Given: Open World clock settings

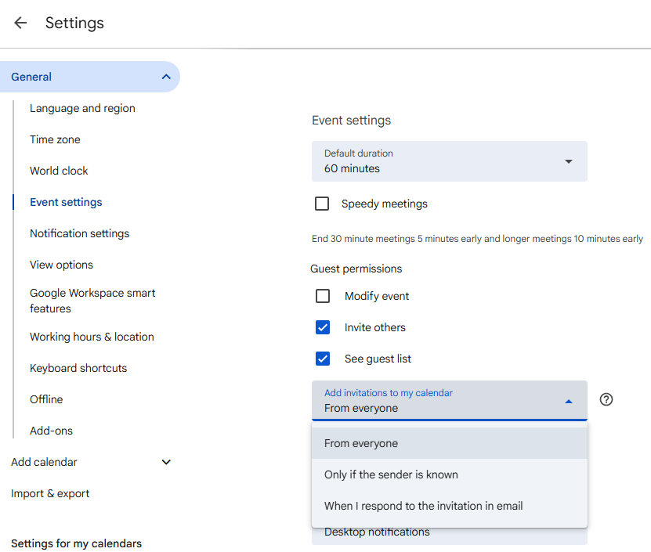Looking at the screenshot, I should [59, 171].
